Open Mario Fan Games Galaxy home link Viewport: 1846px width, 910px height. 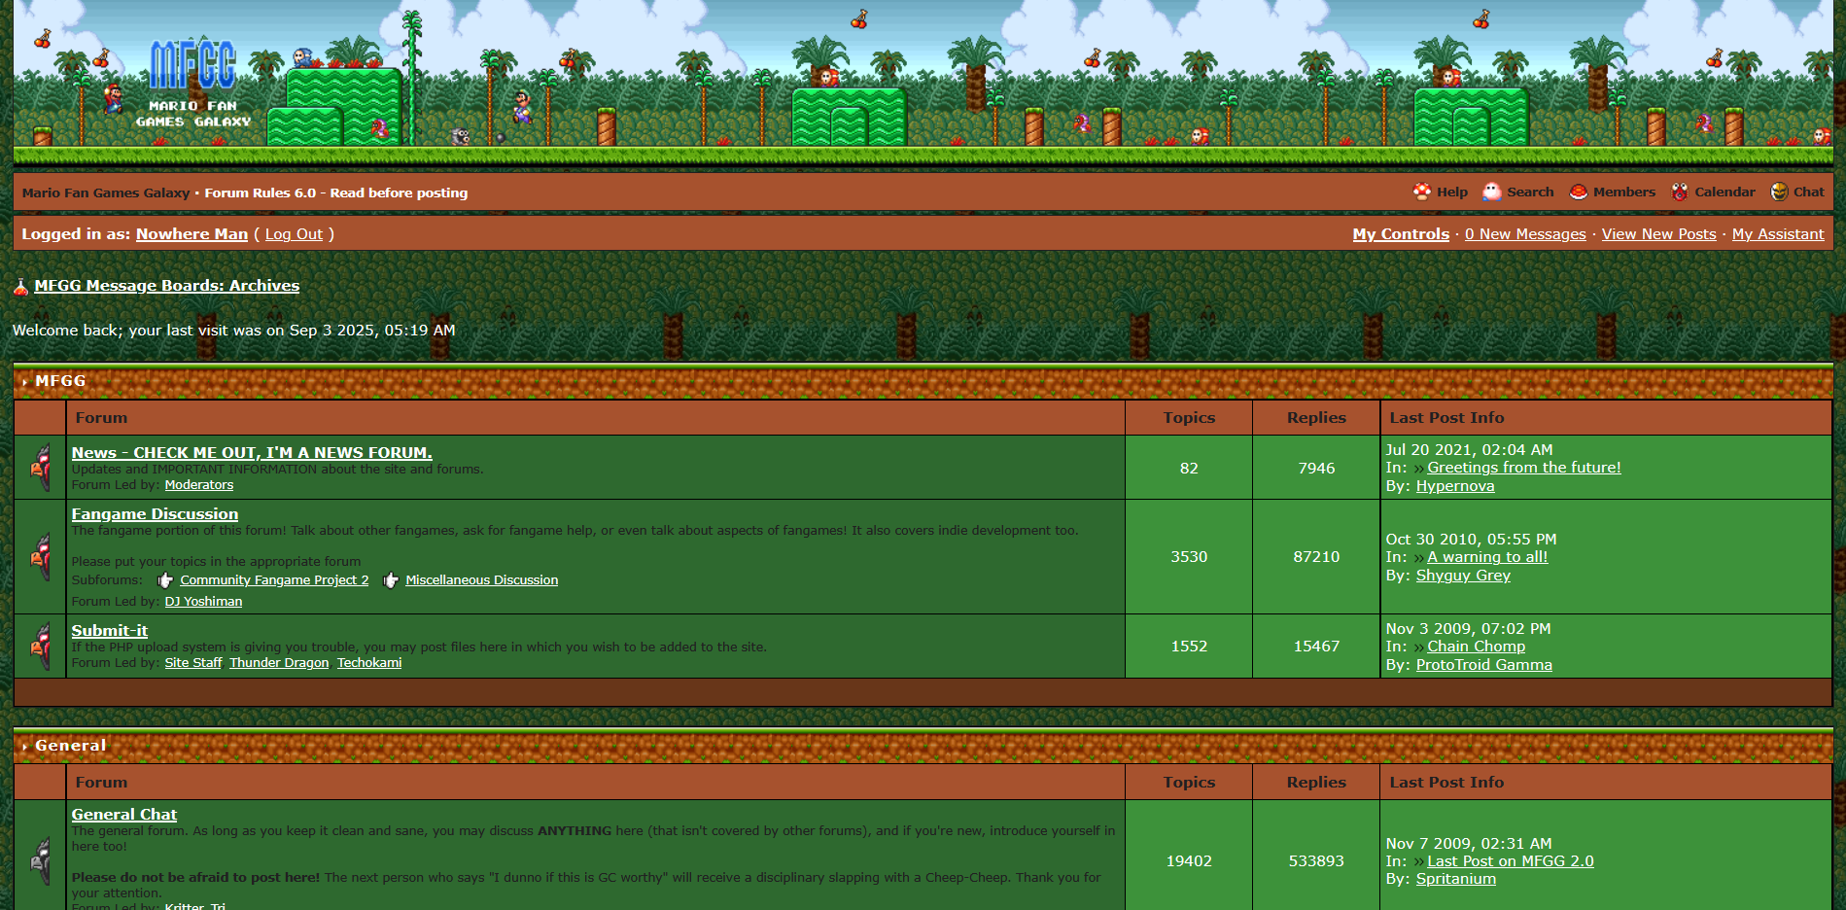pyautogui.click(x=106, y=193)
